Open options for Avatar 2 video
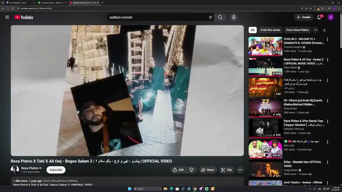 (328, 60)
